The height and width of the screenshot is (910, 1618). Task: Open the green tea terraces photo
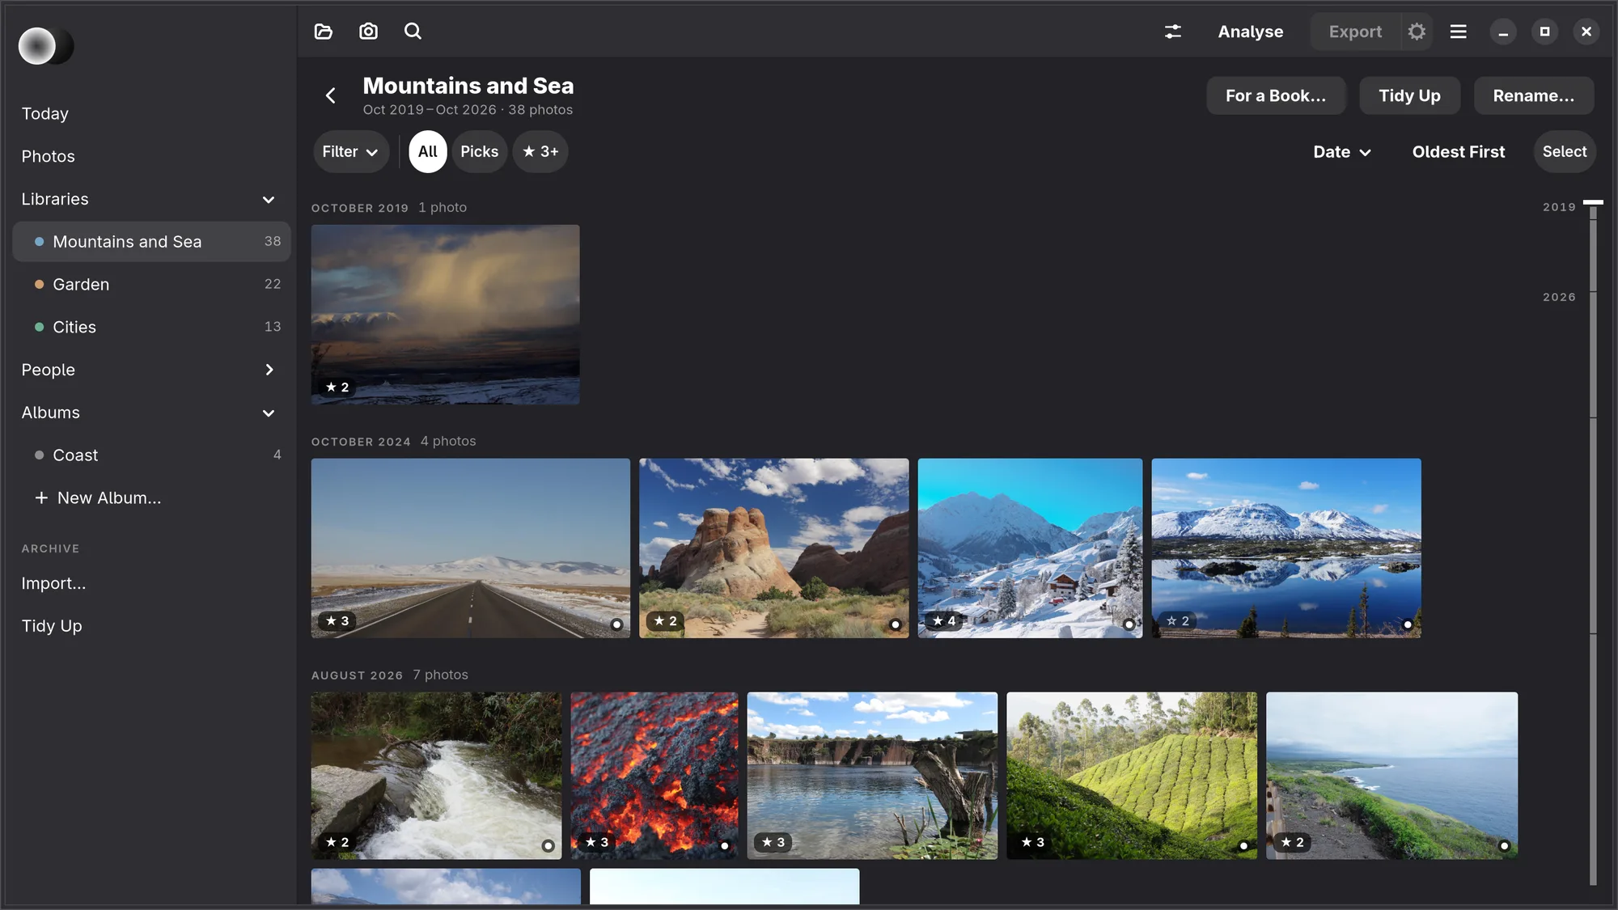pyautogui.click(x=1131, y=775)
